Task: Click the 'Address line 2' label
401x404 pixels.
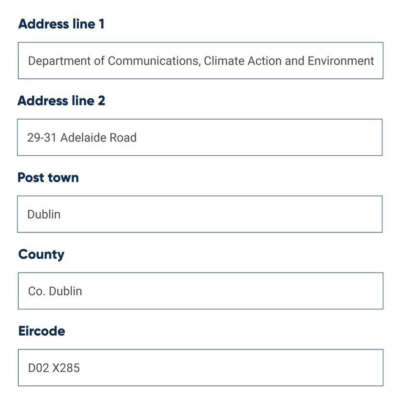Action: click(x=62, y=101)
